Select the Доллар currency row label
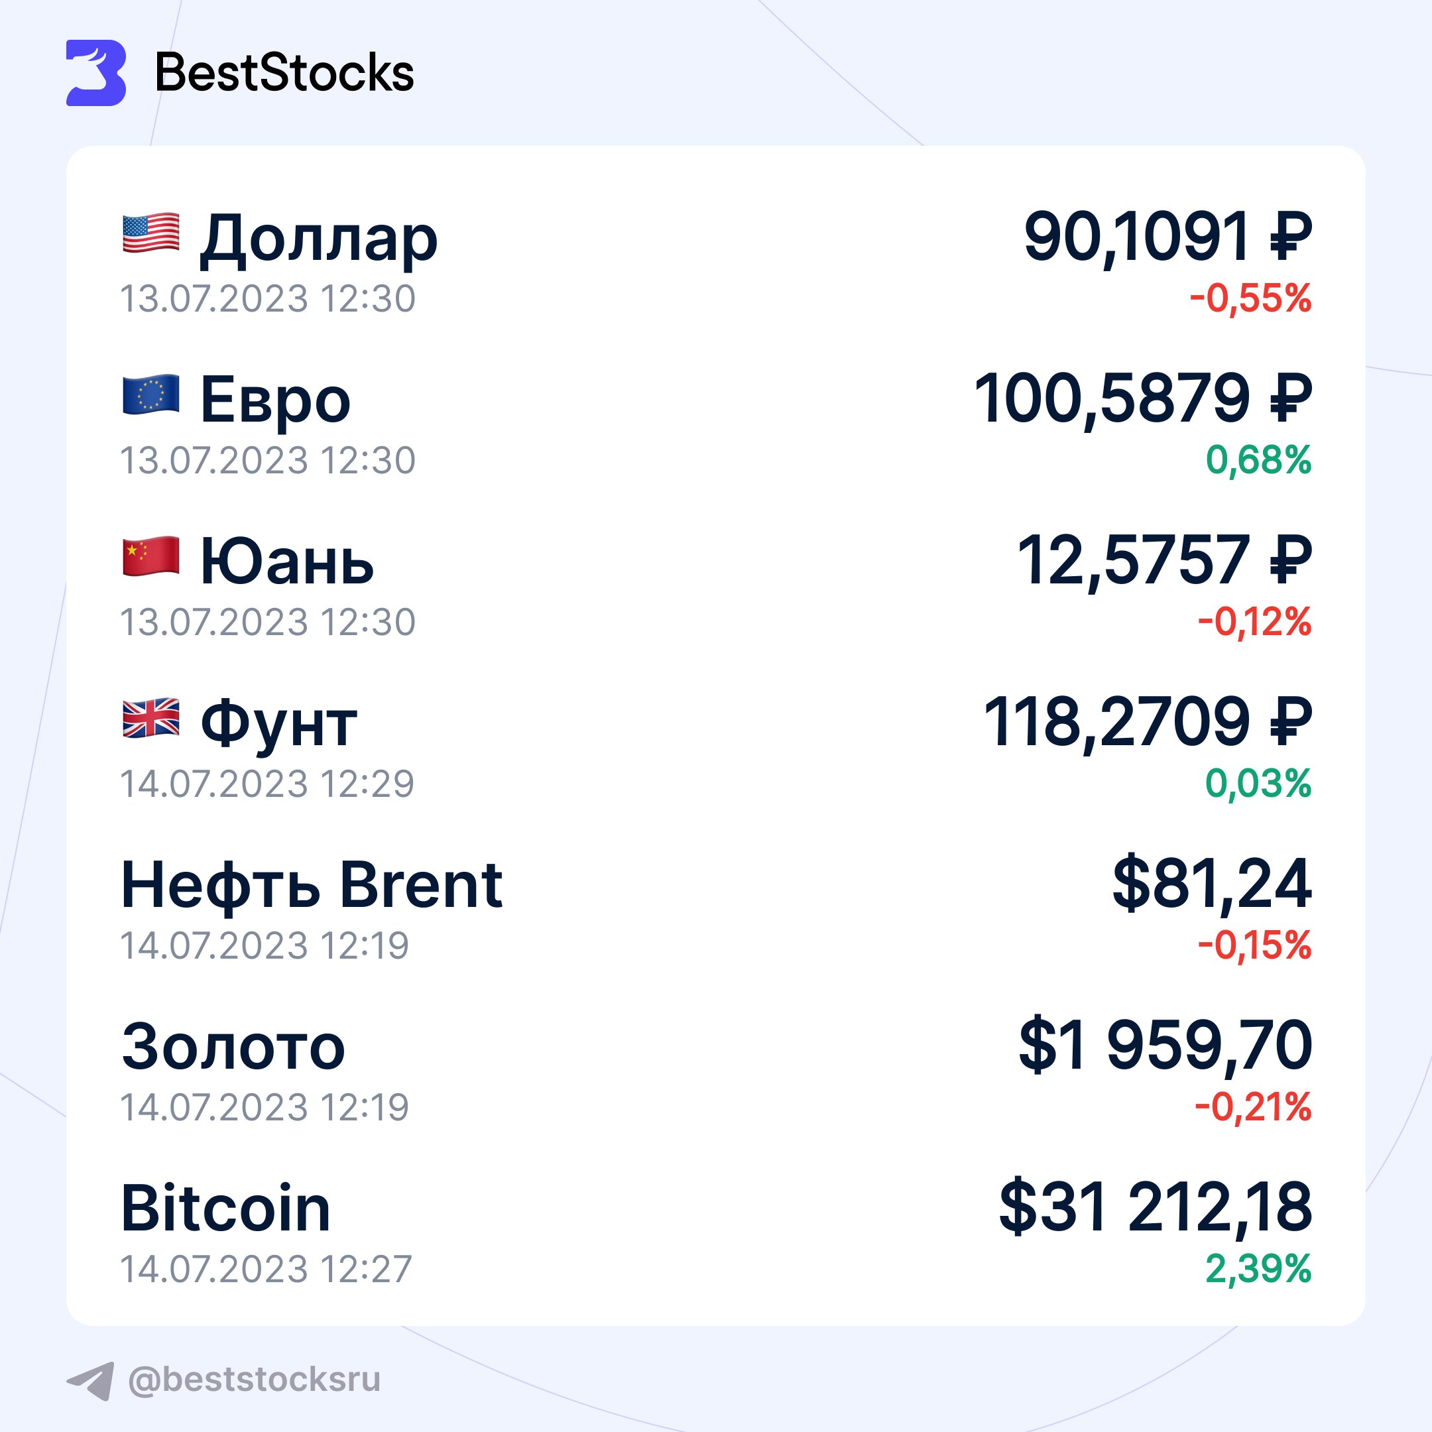 click(x=319, y=239)
